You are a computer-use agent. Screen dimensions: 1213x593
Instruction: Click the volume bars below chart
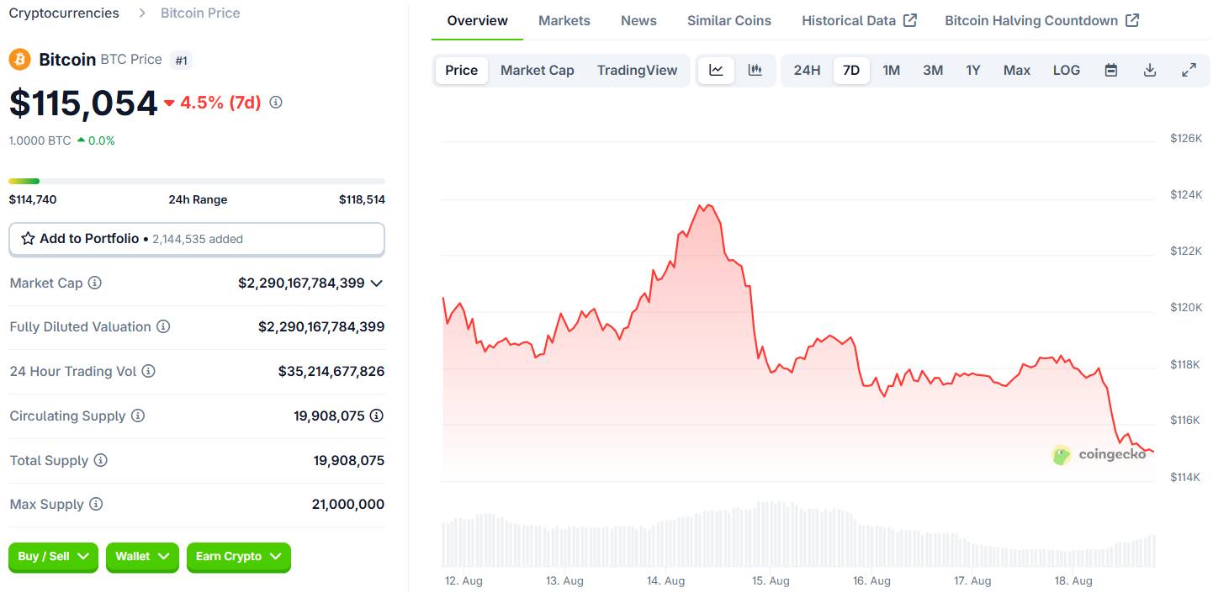(x=798, y=534)
